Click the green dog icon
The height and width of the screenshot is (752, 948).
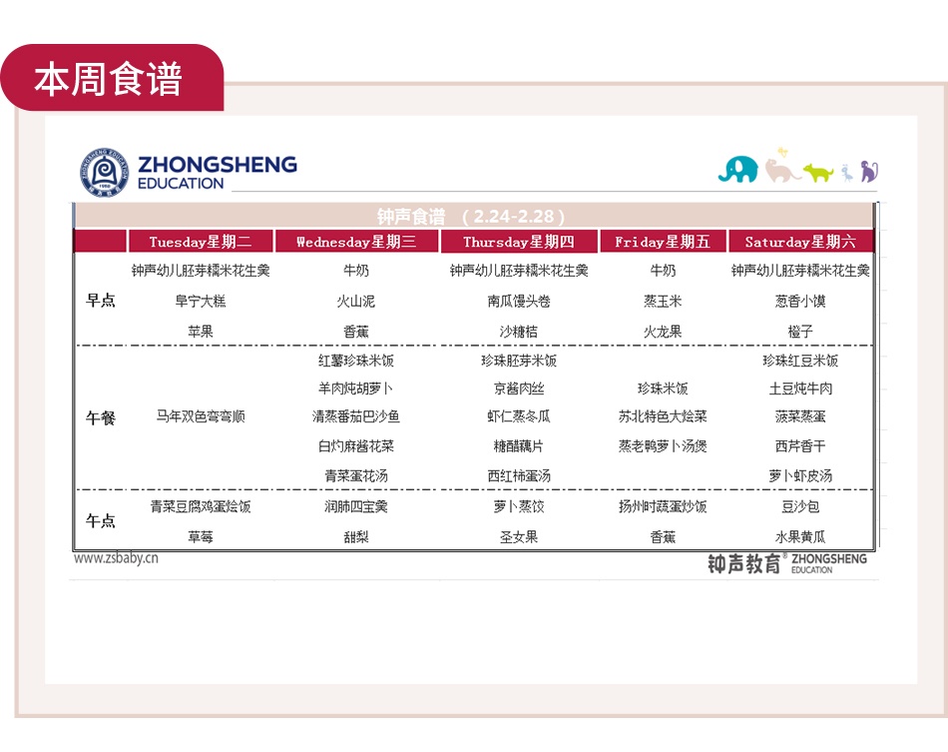(x=818, y=173)
